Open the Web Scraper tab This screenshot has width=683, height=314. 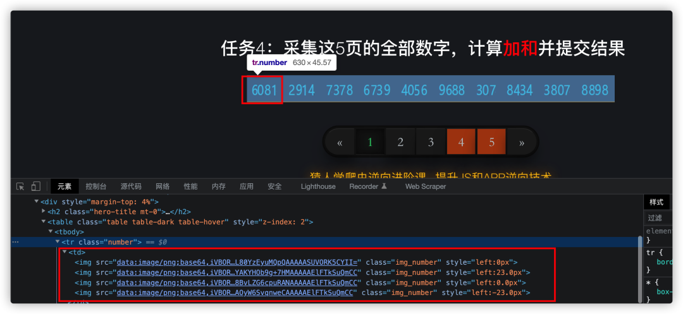pyautogui.click(x=426, y=186)
